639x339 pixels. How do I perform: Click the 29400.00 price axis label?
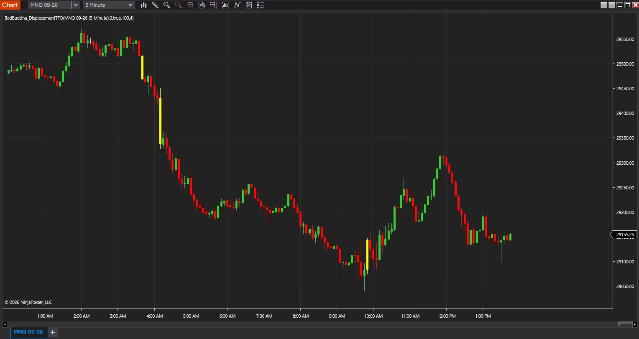tap(625, 113)
